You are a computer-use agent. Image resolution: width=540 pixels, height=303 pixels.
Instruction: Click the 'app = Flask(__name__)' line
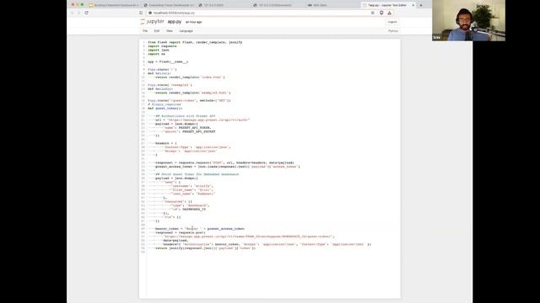coord(168,61)
